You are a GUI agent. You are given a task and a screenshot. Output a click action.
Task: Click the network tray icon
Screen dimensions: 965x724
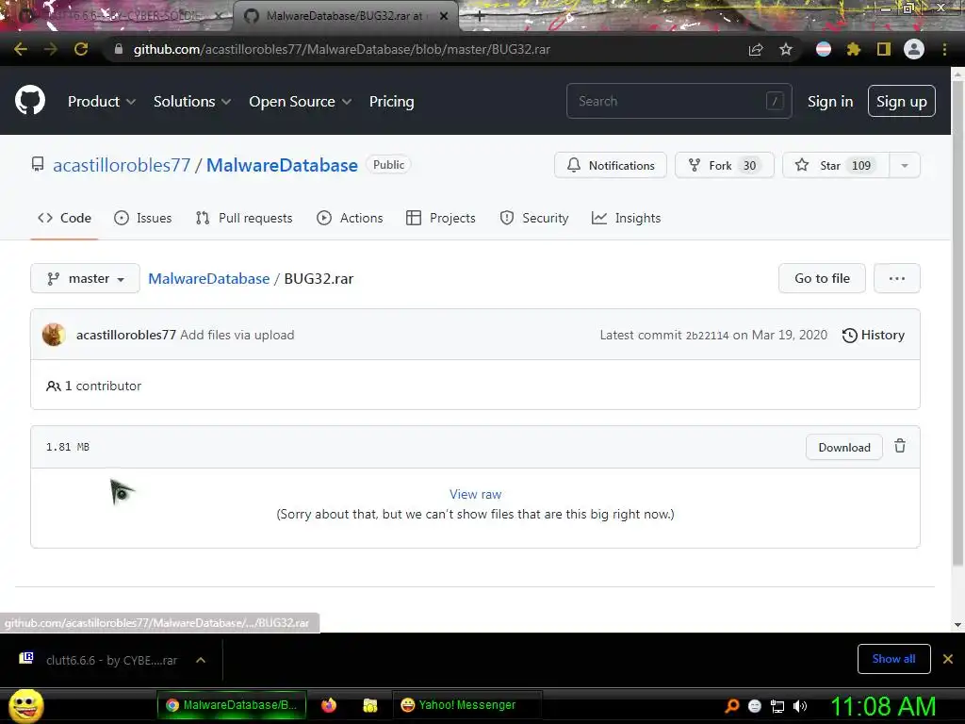(x=777, y=706)
